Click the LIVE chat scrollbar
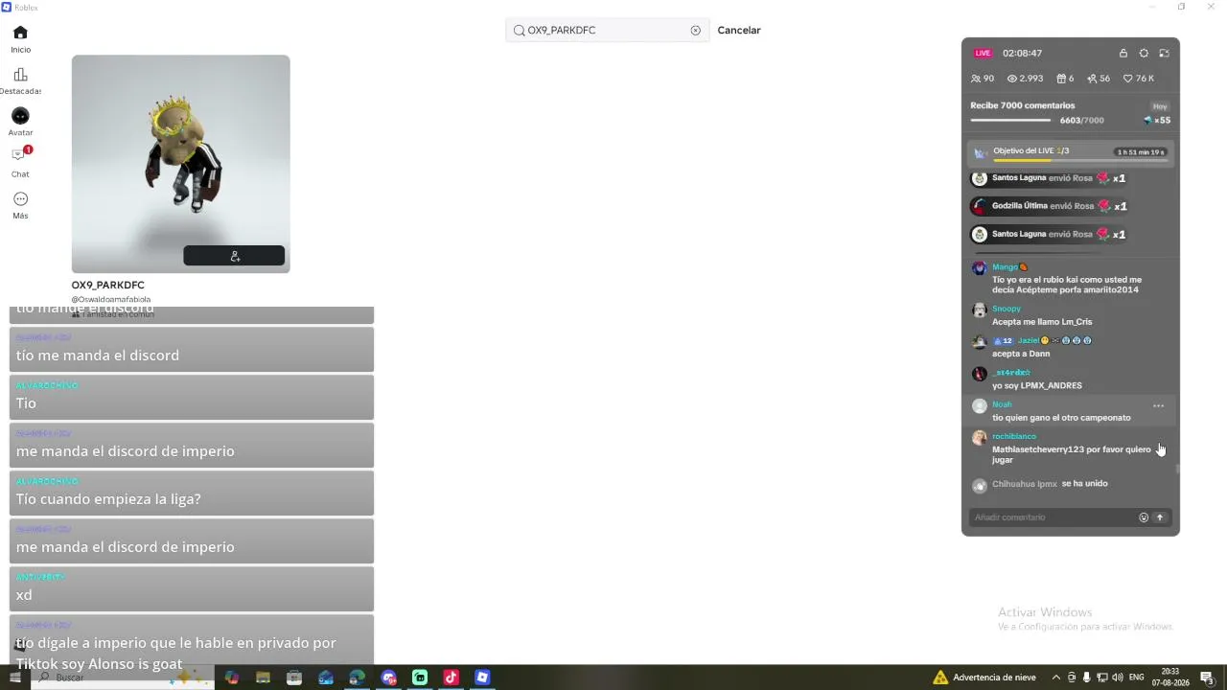 point(1177,470)
